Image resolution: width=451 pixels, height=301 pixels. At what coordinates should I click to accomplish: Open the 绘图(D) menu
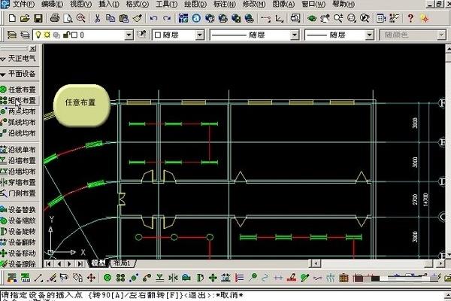click(195, 5)
